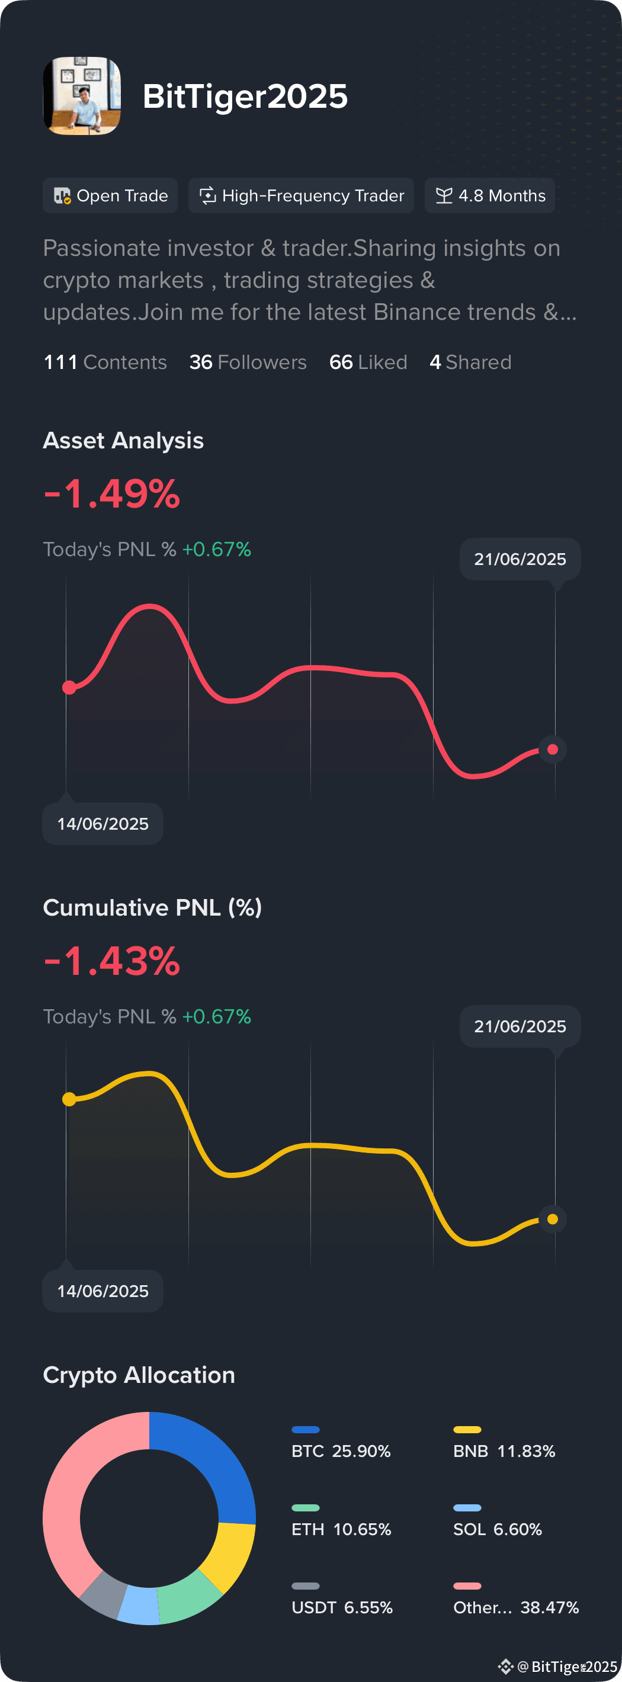This screenshot has width=622, height=1682.
Task: Click the High-Frequency Trader swap icon
Action: (x=207, y=196)
